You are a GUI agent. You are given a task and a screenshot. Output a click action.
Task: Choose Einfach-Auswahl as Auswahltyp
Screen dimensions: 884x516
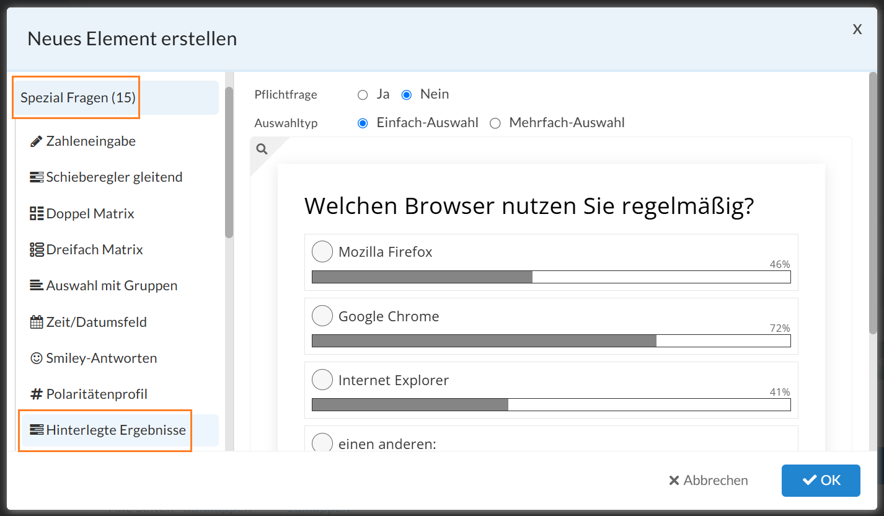363,123
